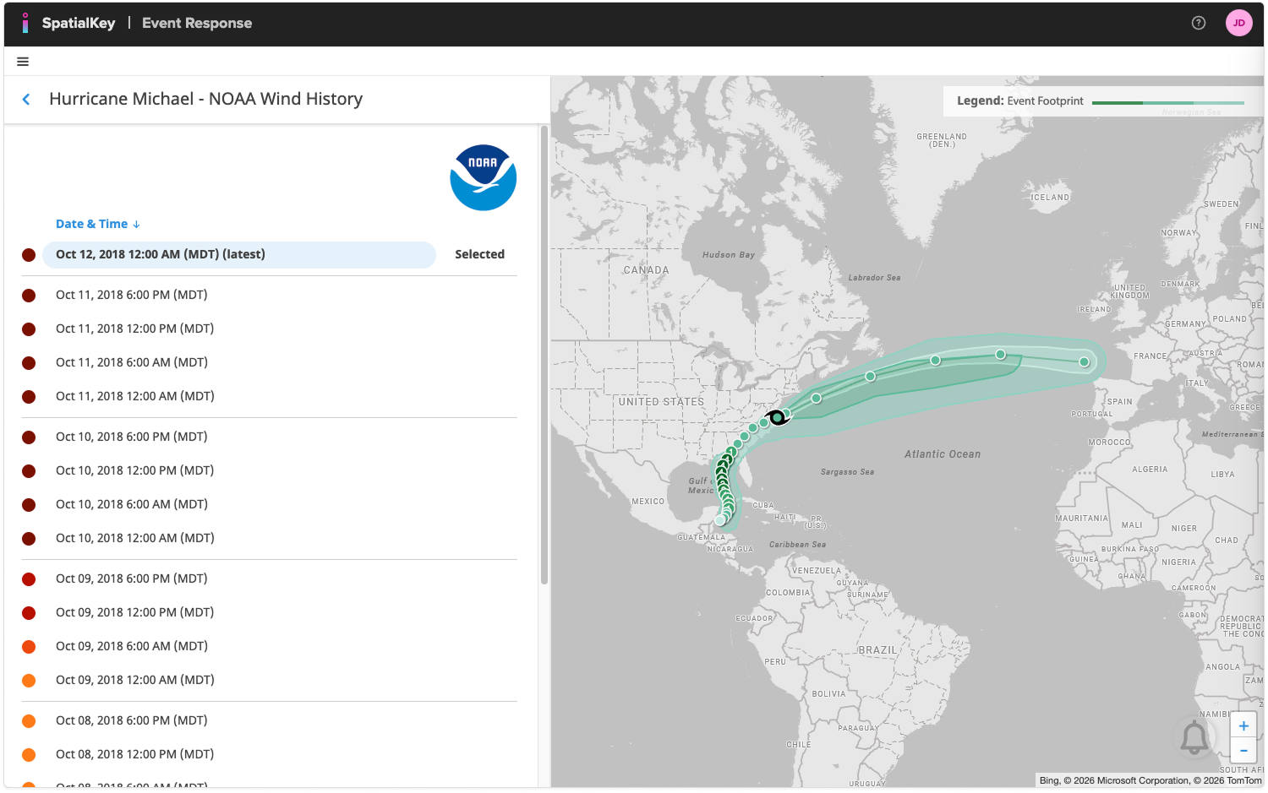
Task: Click the hurricane symbol on the storm track
Action: coord(777,417)
